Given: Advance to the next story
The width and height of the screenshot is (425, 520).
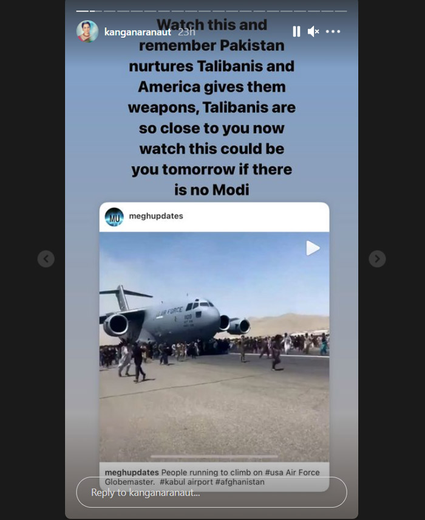Looking at the screenshot, I should pyautogui.click(x=377, y=258).
